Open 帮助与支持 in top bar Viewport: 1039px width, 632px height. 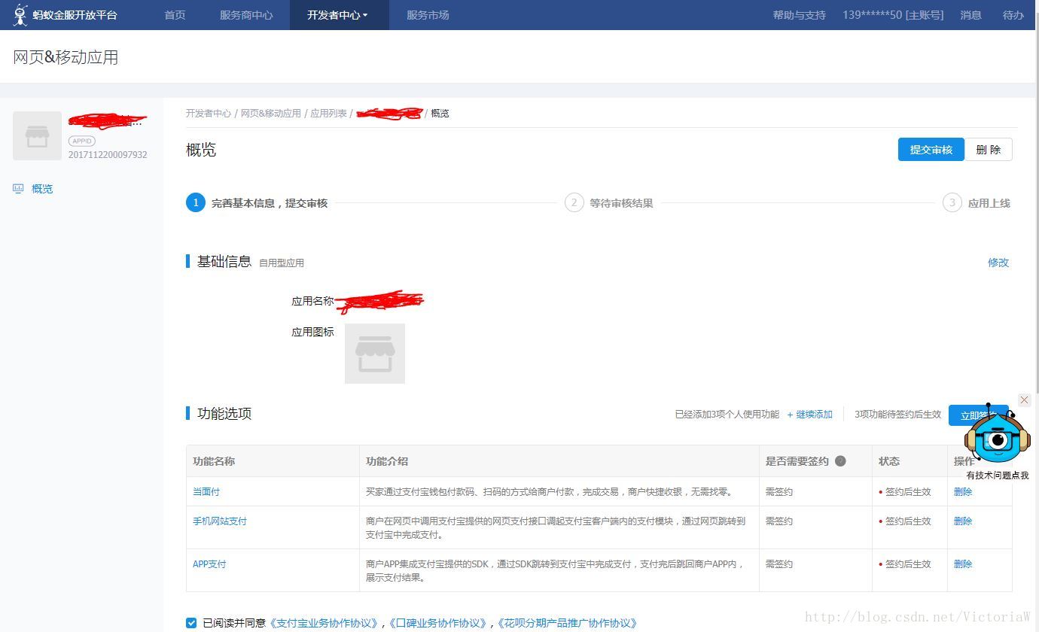[799, 15]
